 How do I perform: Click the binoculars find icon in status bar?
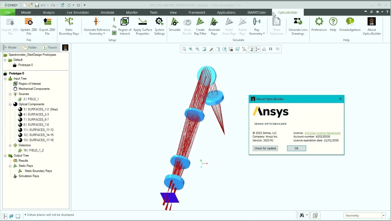point(302,215)
